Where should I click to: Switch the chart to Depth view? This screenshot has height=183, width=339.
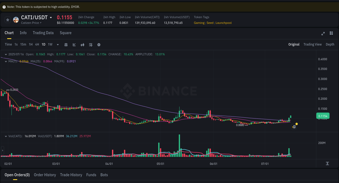click(x=330, y=44)
